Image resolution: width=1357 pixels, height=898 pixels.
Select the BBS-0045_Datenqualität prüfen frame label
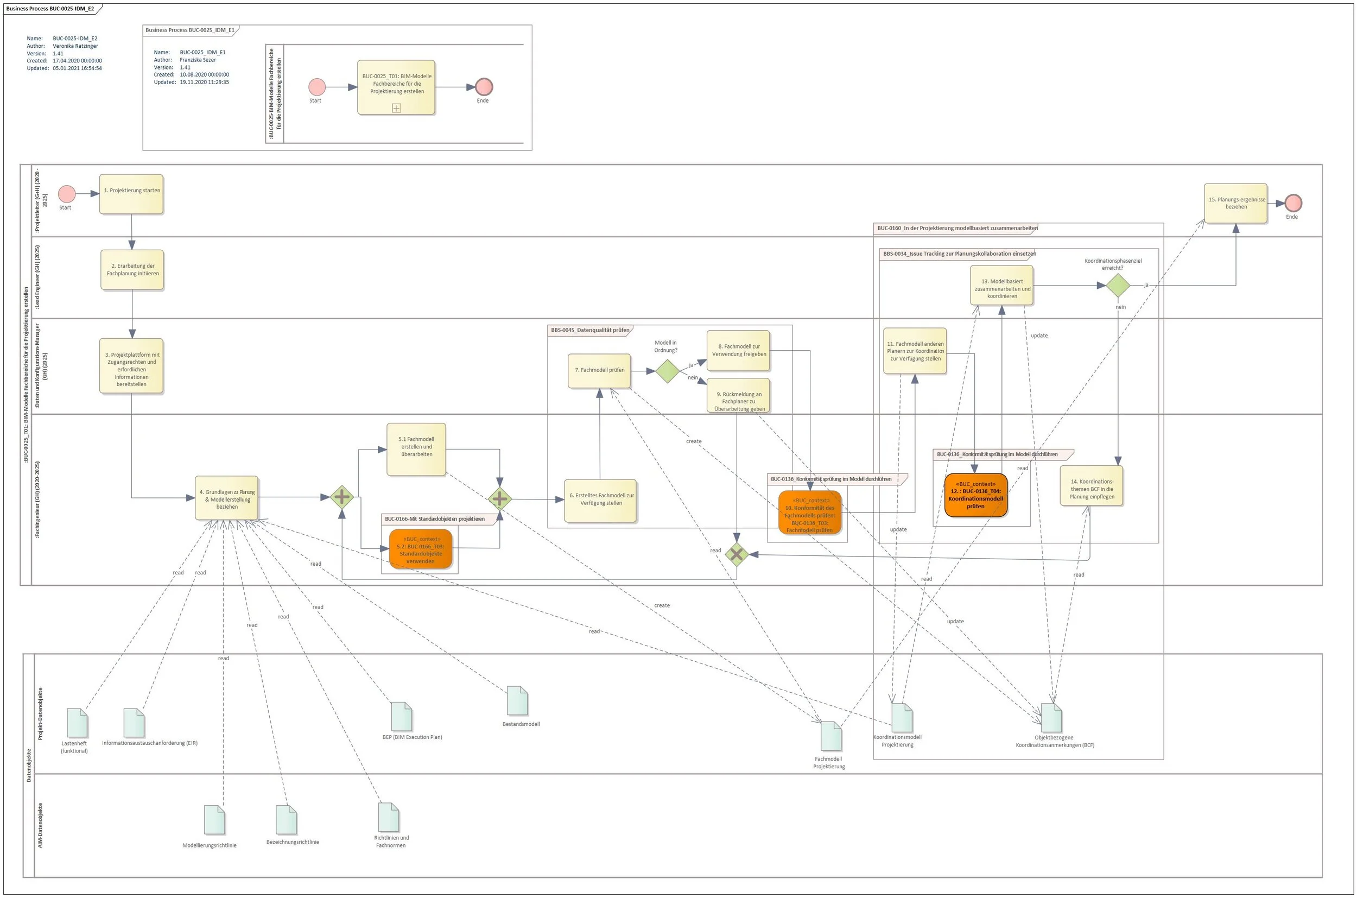[x=589, y=330]
